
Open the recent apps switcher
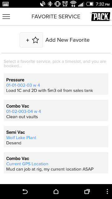(87, 192)
